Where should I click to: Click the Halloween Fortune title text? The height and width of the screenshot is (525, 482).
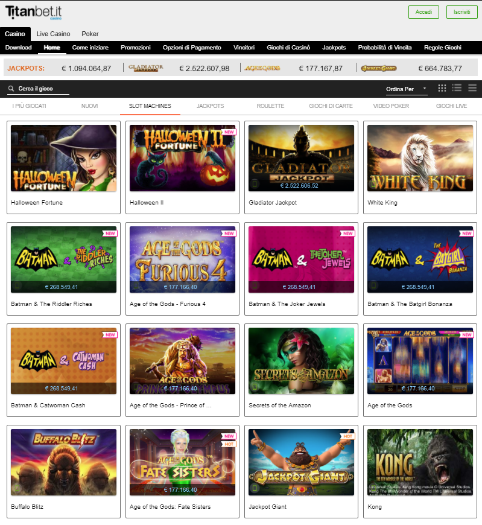click(x=37, y=203)
